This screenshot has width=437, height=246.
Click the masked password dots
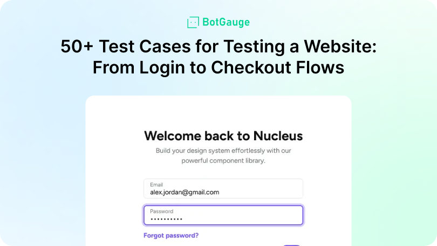(166, 220)
